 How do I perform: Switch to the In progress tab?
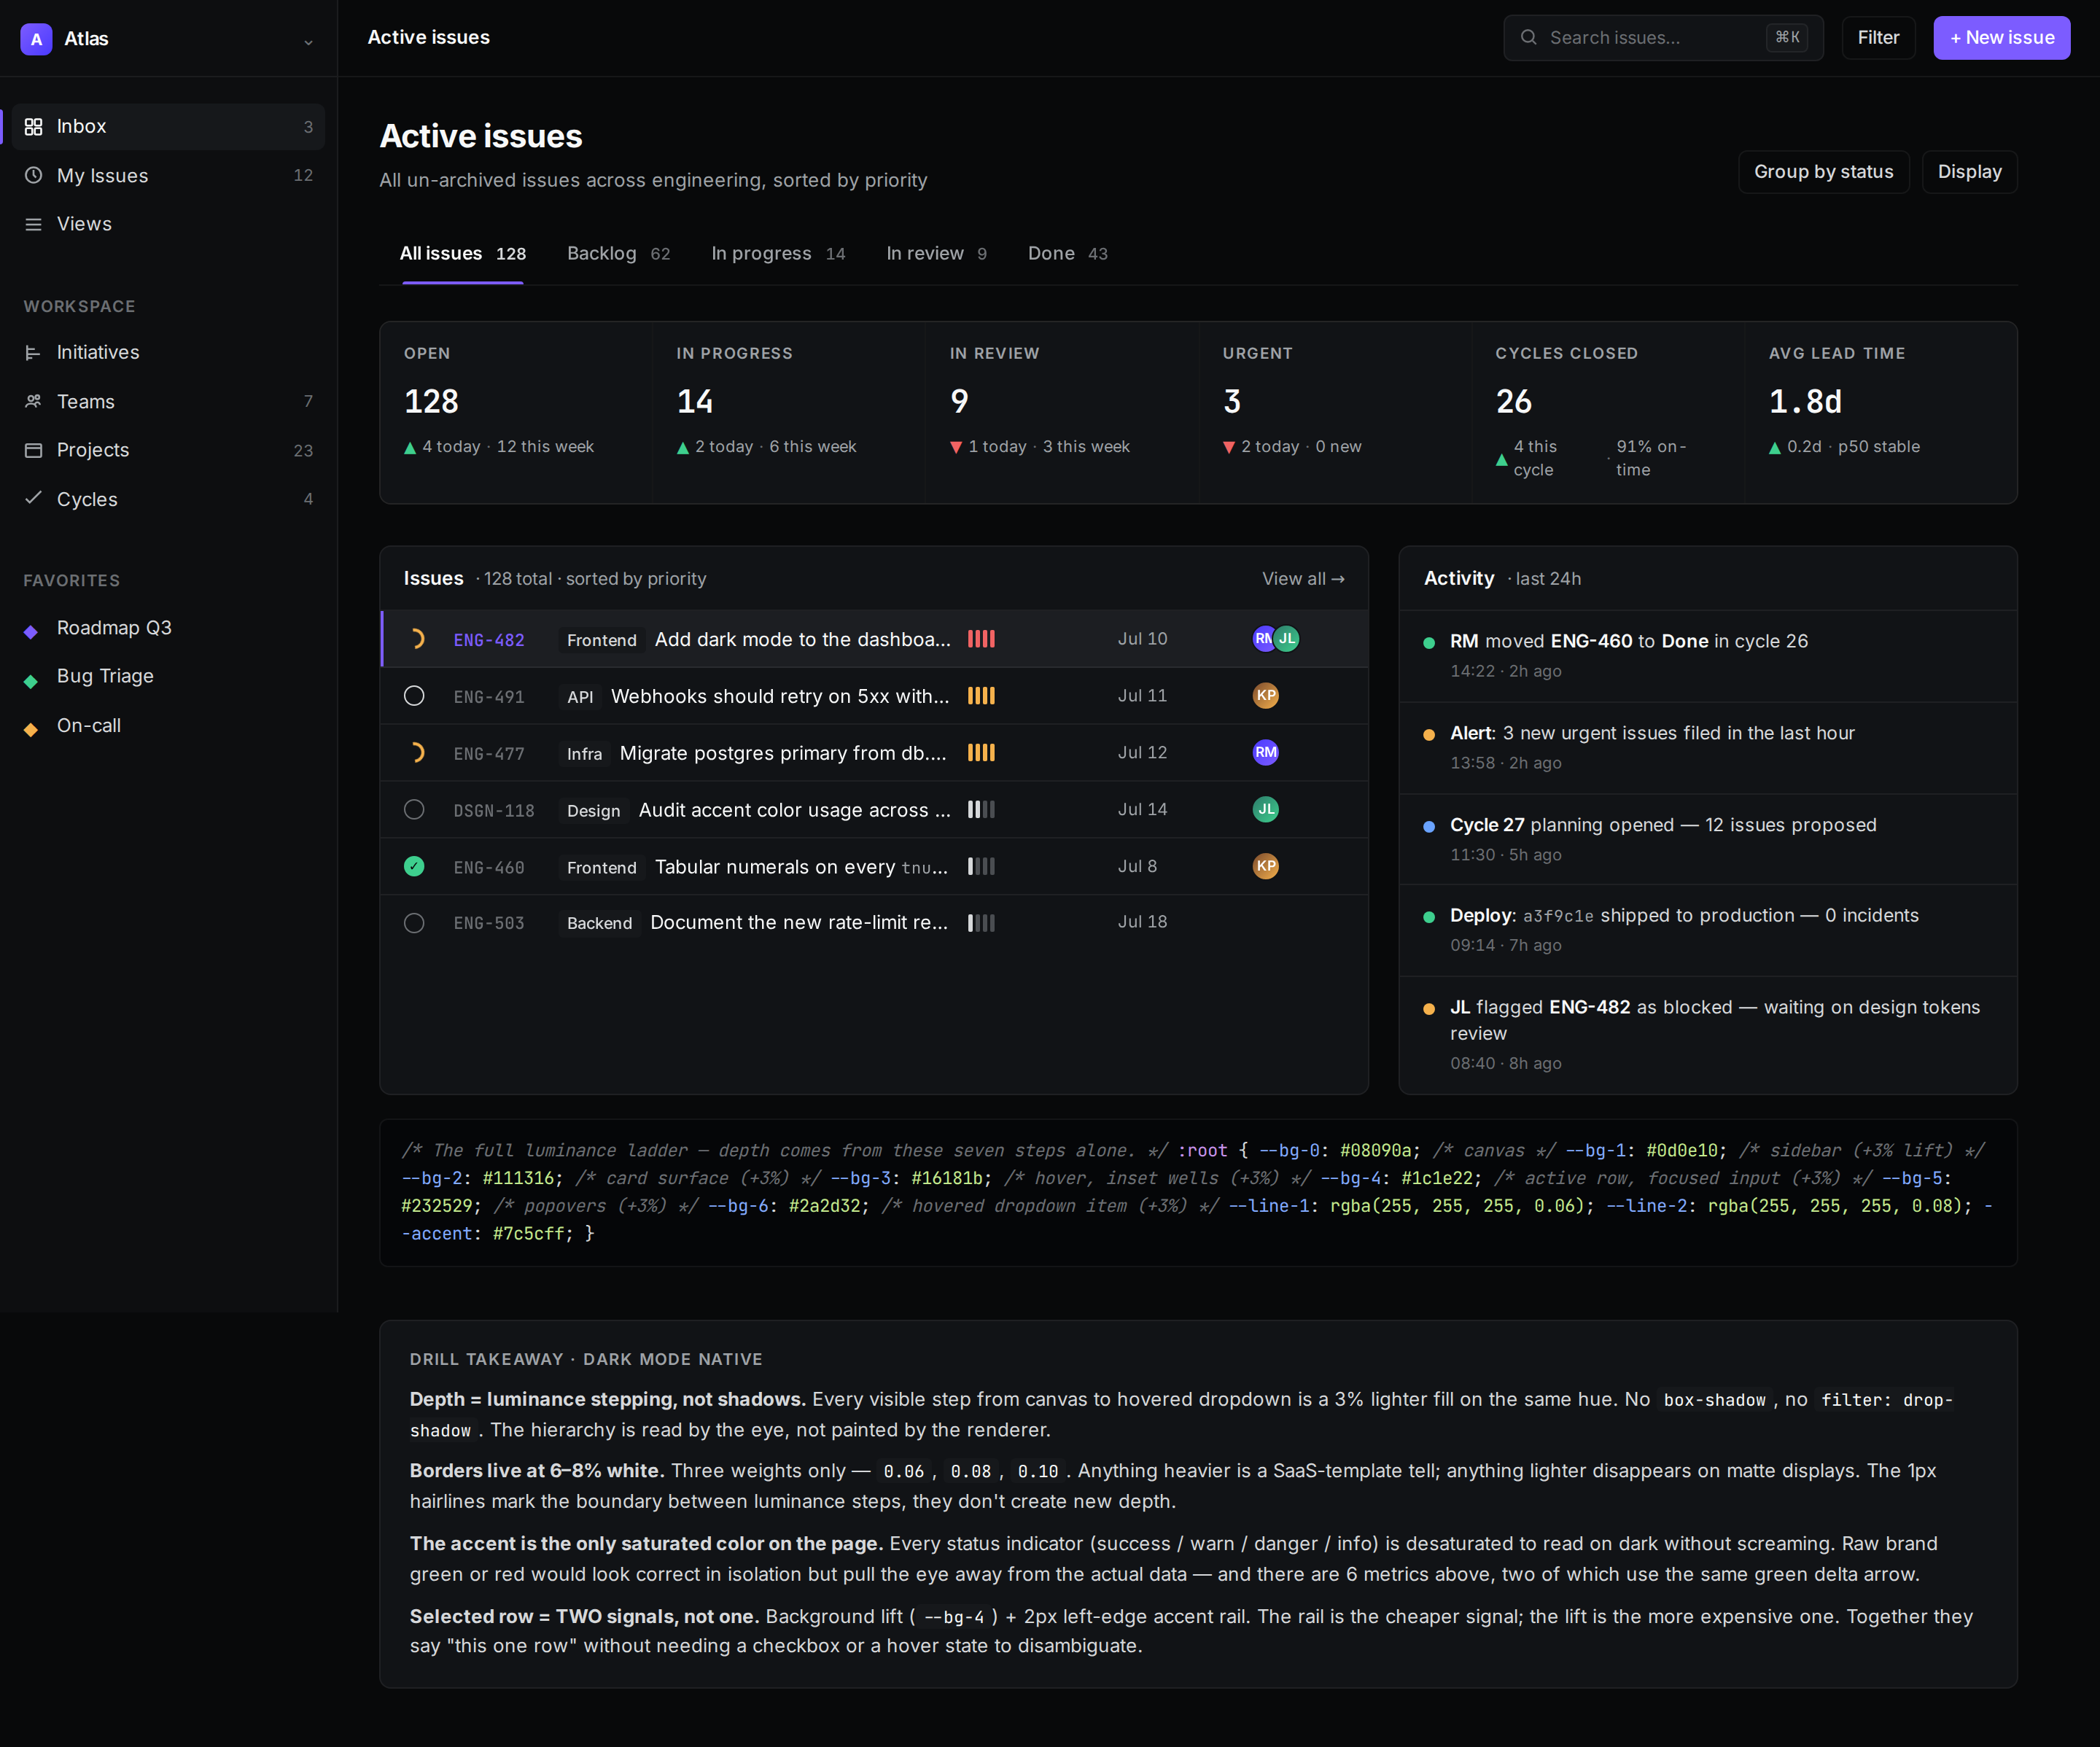(778, 254)
